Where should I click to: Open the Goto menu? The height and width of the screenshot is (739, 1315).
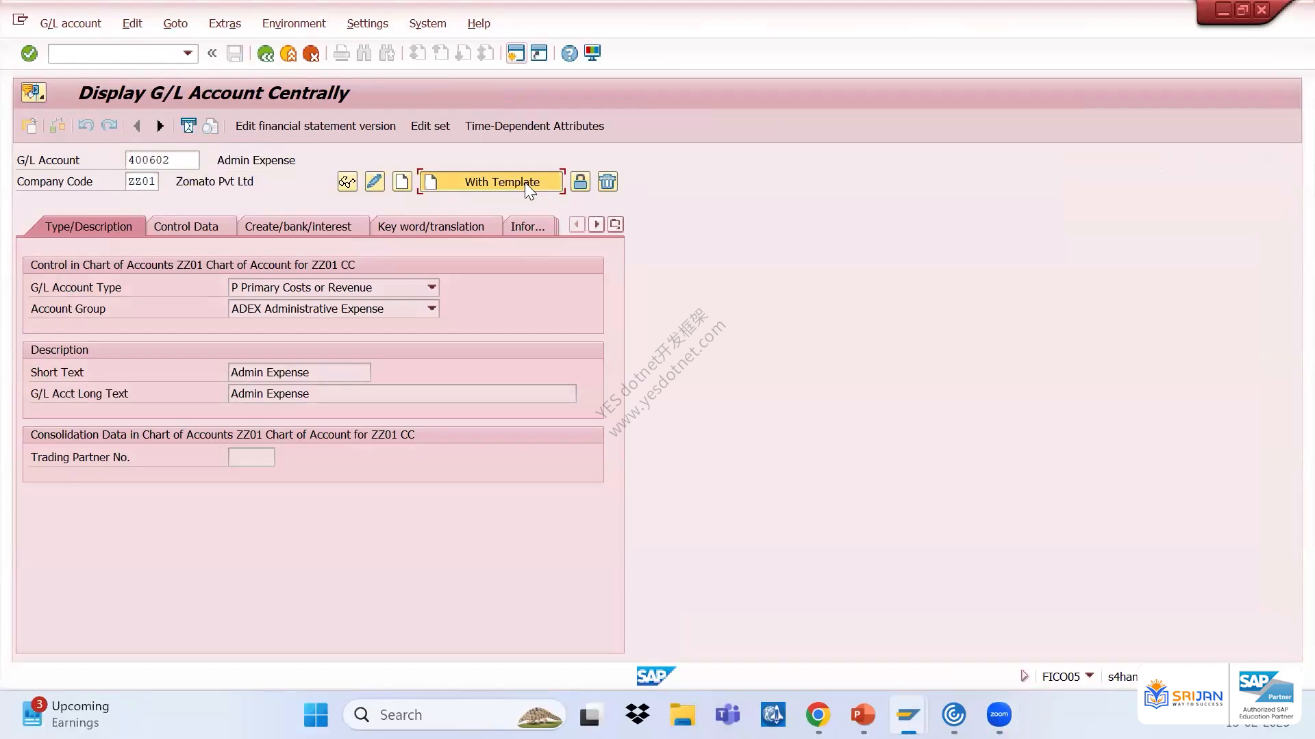pyautogui.click(x=175, y=23)
